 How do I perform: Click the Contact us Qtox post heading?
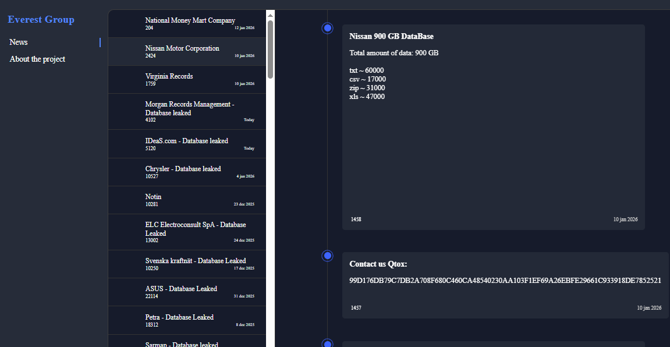(x=378, y=264)
